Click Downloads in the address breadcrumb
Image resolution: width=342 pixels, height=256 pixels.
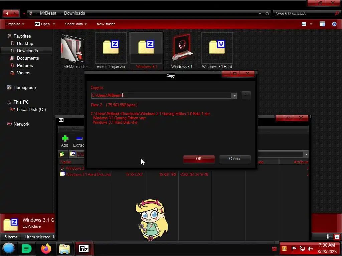[x=74, y=13]
